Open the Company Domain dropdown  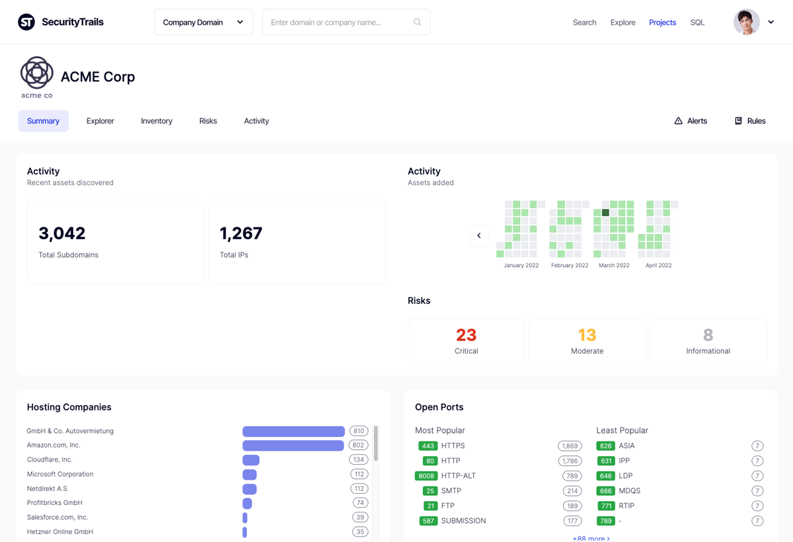(204, 22)
